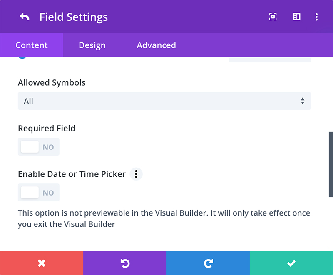Switch to the Advanced tab
The width and height of the screenshot is (333, 275).
click(156, 45)
